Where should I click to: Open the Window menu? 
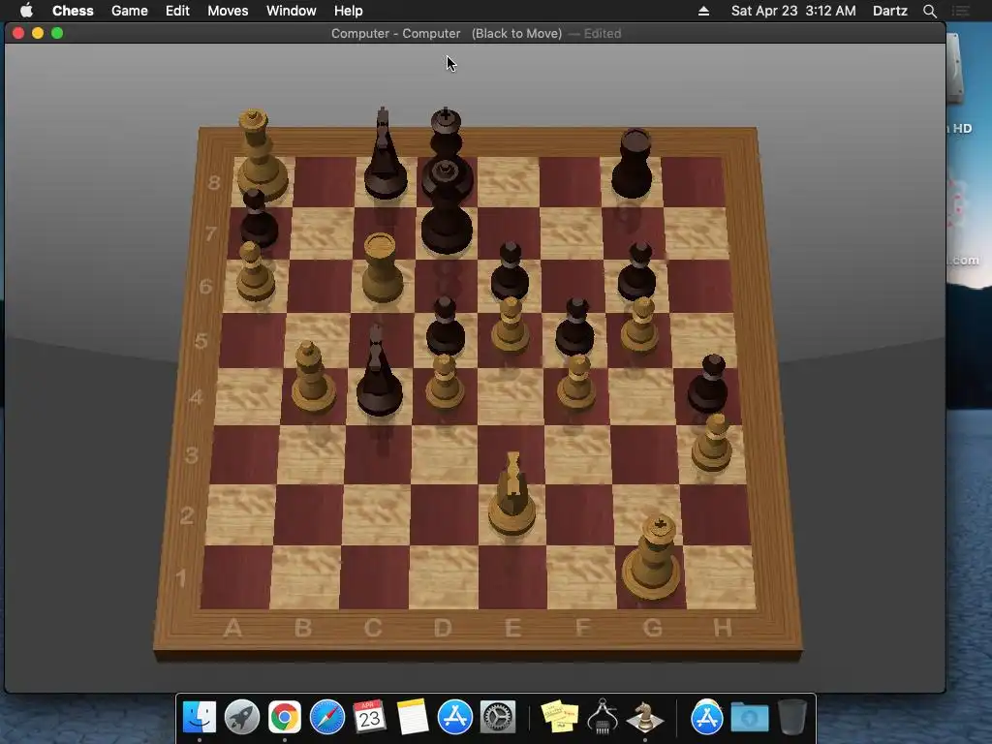click(291, 11)
